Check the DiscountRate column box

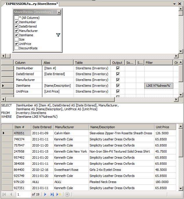click(17, 48)
